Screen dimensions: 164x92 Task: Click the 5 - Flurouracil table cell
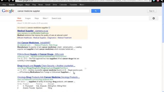tap(28, 86)
